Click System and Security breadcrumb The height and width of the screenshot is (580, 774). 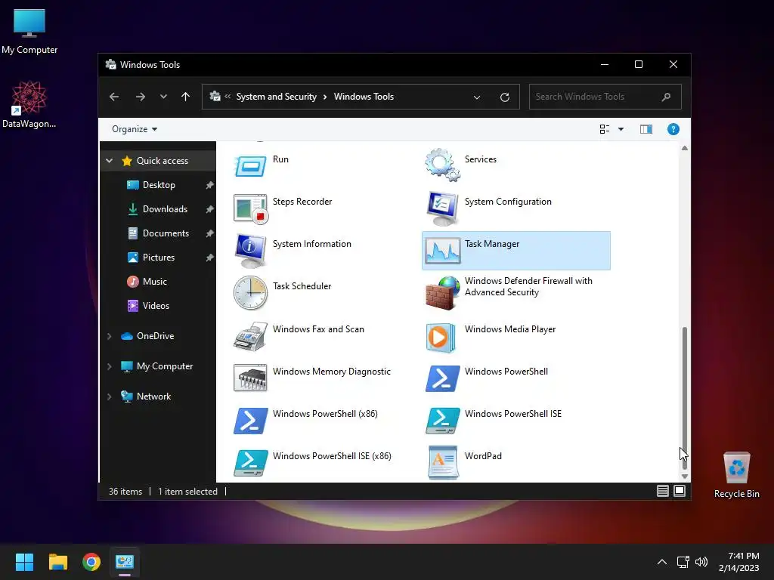(277, 97)
